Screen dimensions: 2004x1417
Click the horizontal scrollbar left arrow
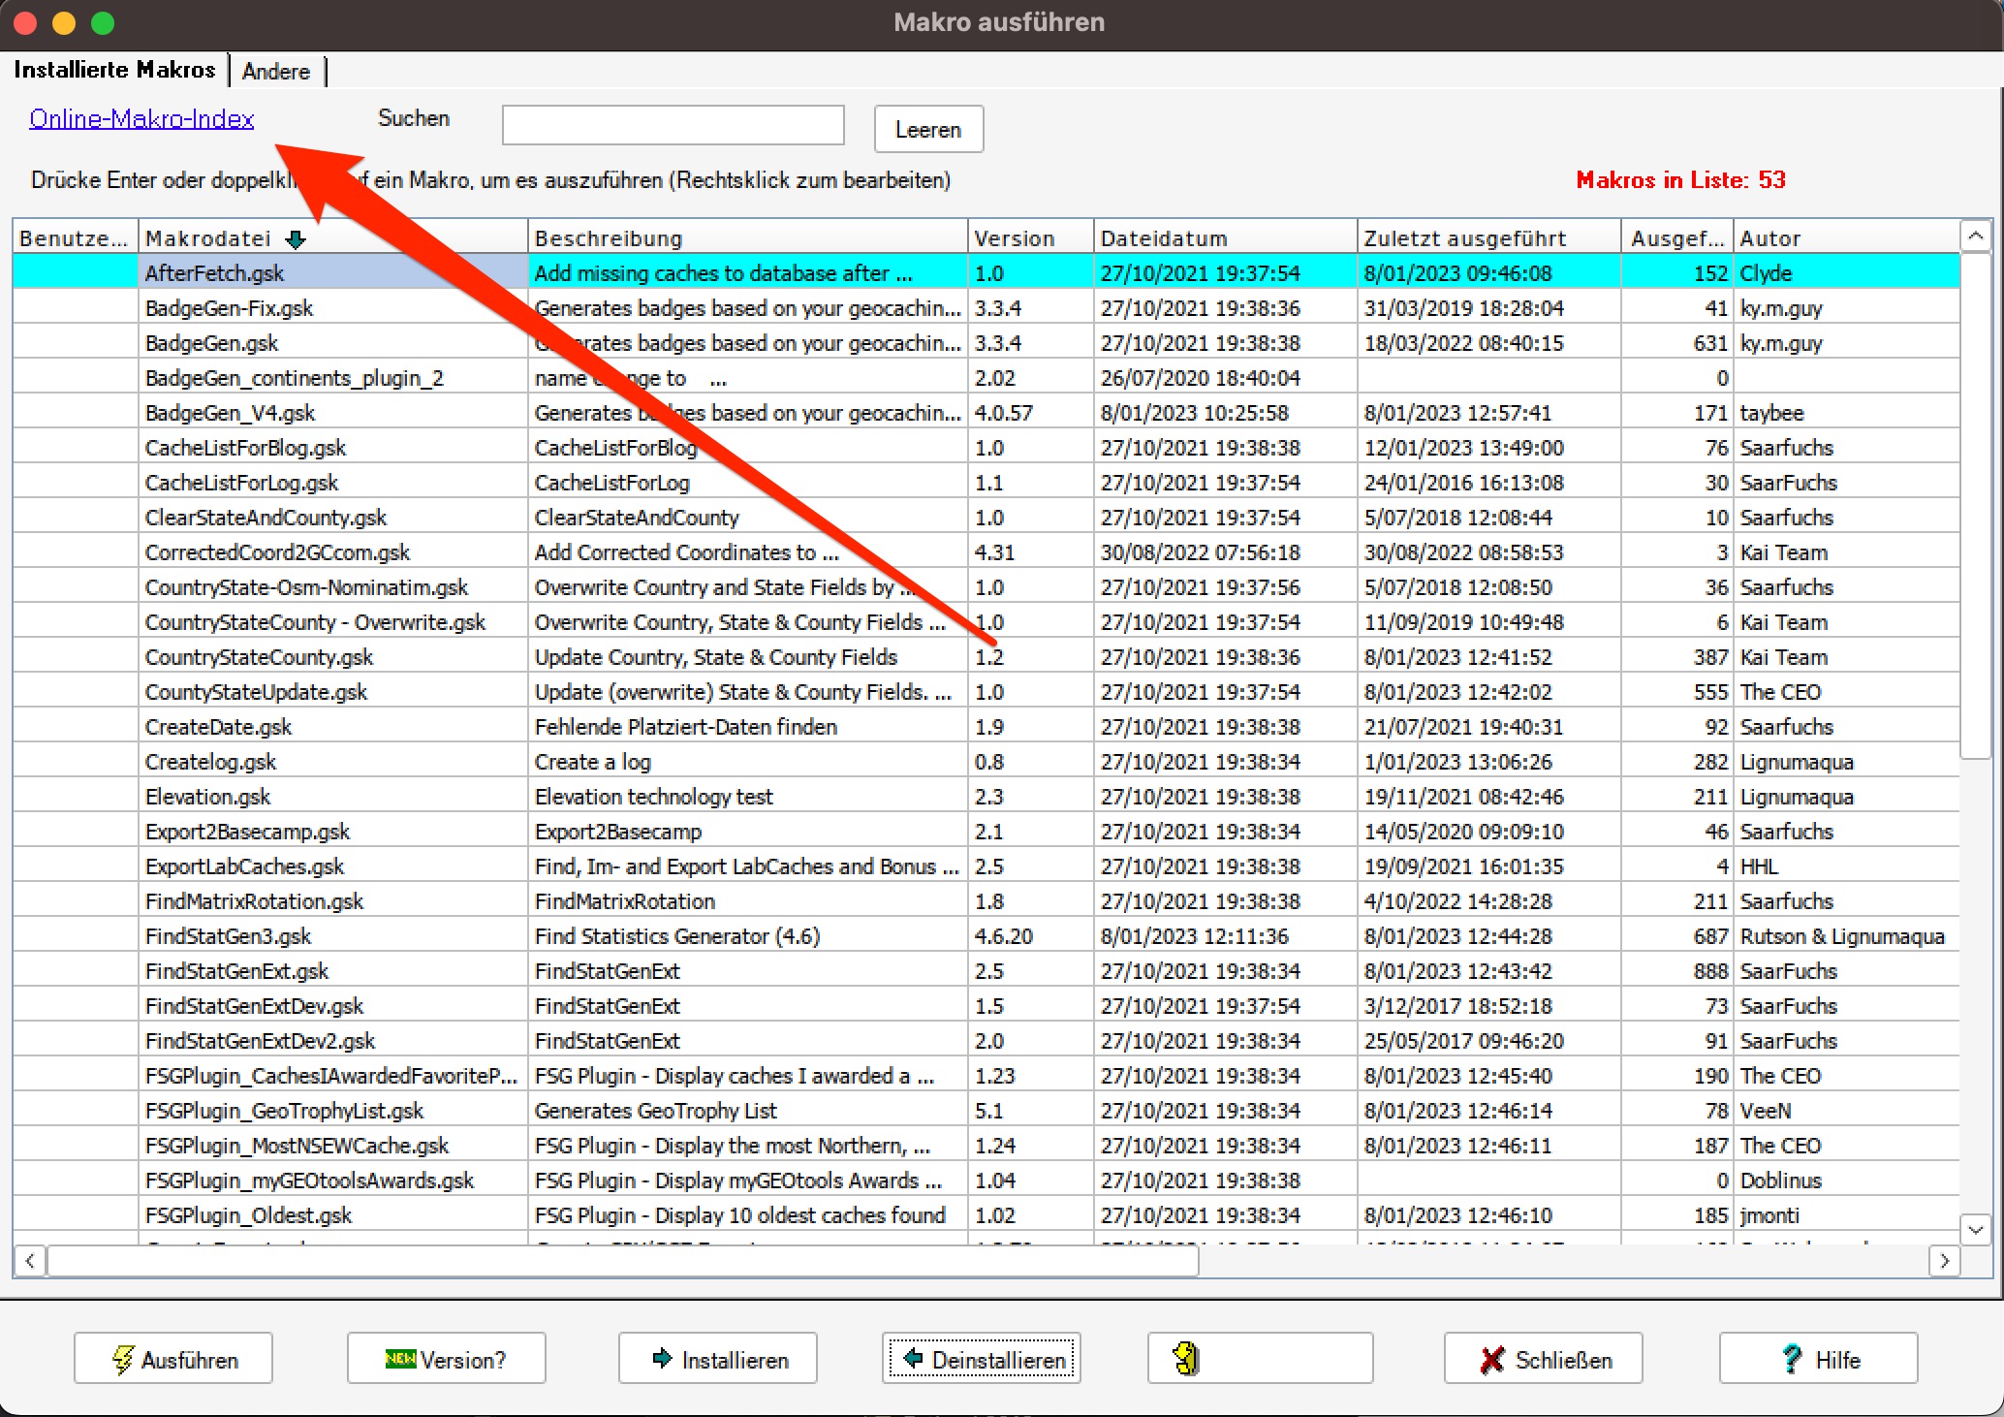pos(30,1260)
